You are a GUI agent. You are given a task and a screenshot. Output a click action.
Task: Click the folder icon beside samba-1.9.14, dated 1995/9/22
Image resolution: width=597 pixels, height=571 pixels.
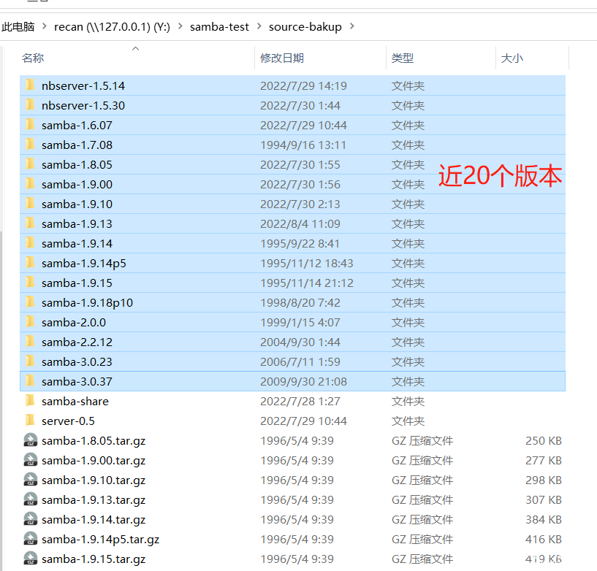click(30, 243)
